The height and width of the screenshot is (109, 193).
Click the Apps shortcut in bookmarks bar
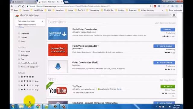click(x=14, y=10)
